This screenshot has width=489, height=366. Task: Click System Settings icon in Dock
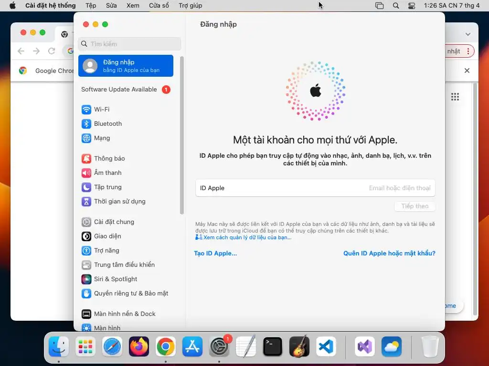(x=219, y=346)
